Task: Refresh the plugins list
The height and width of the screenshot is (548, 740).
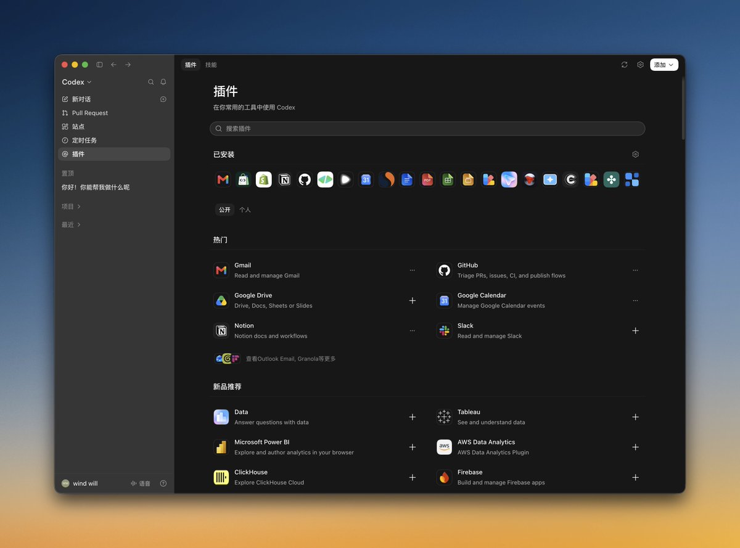Action: 625,65
